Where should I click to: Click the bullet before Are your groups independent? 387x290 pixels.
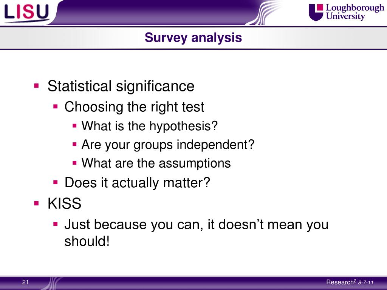point(74,144)
